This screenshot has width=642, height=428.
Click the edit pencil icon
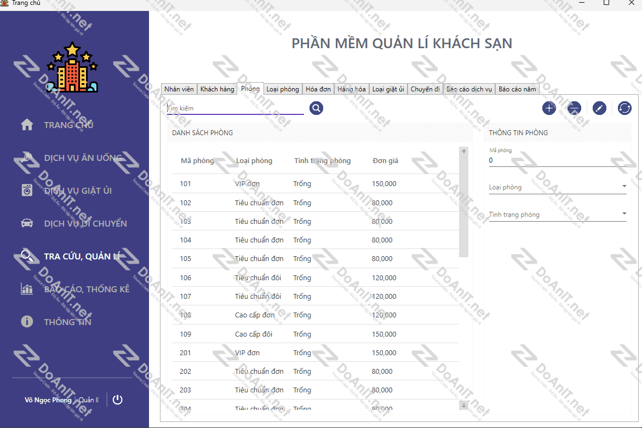(599, 108)
